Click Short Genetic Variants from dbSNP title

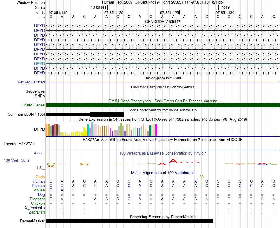coord(163,110)
